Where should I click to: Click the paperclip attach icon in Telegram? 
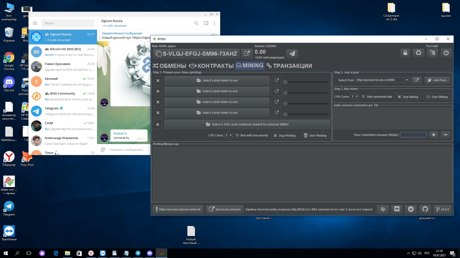(x=103, y=149)
